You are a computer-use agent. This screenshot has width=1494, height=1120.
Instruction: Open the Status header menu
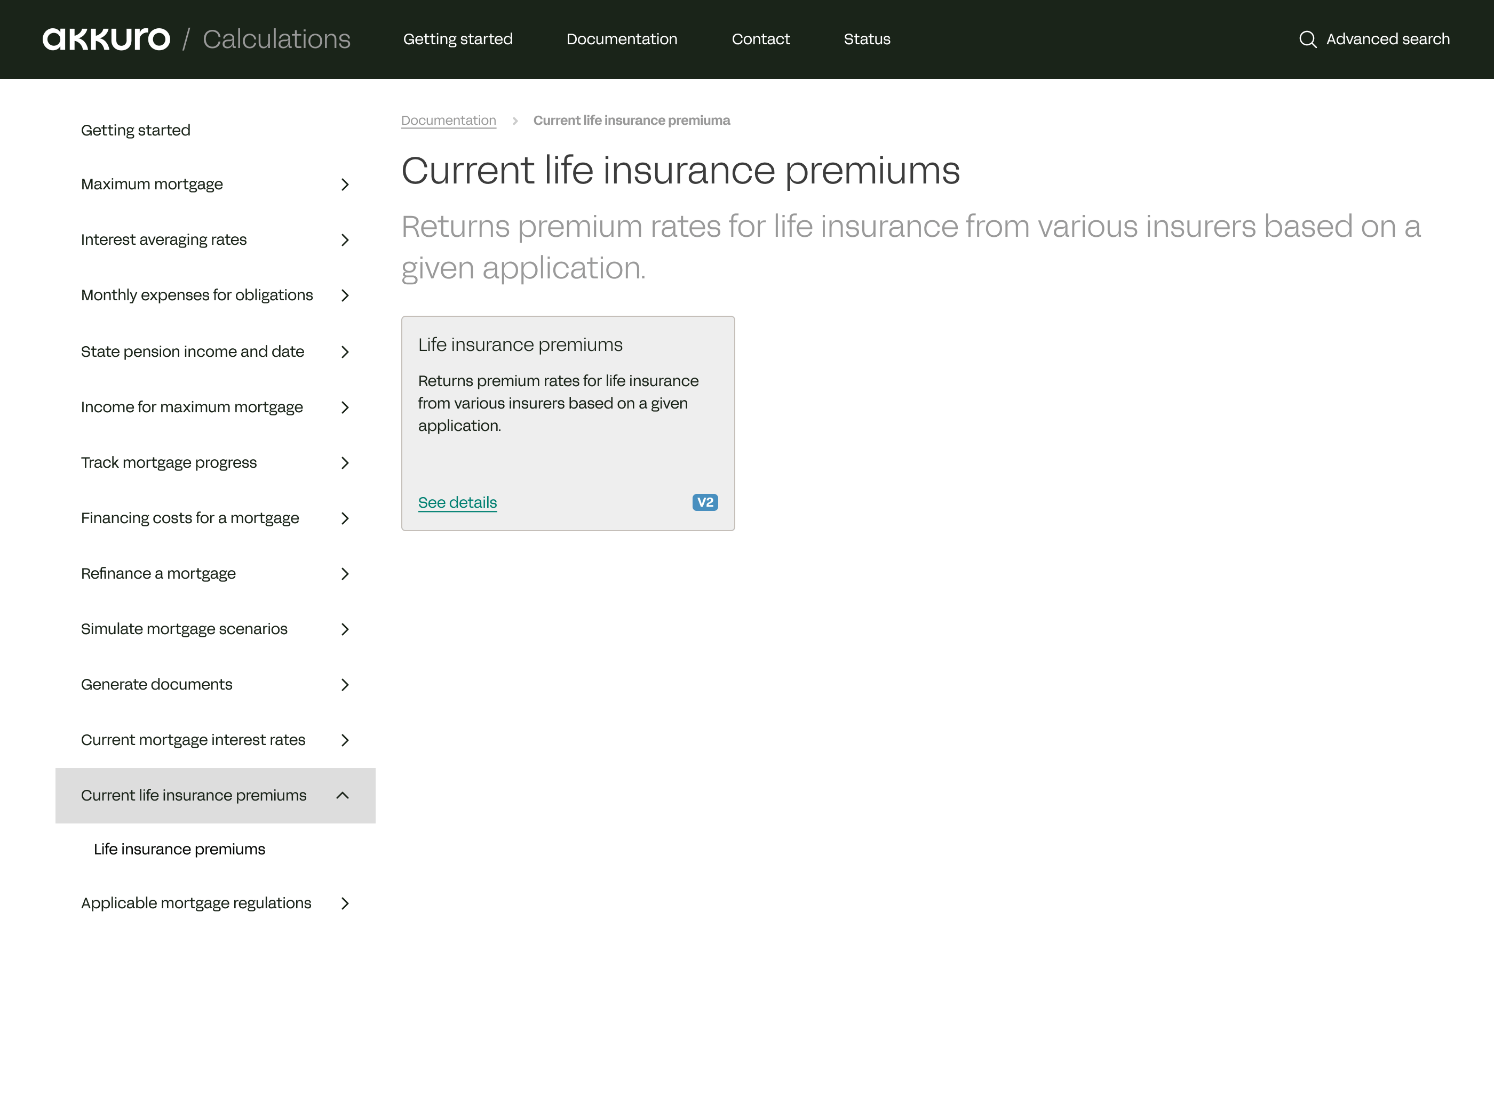[867, 39]
